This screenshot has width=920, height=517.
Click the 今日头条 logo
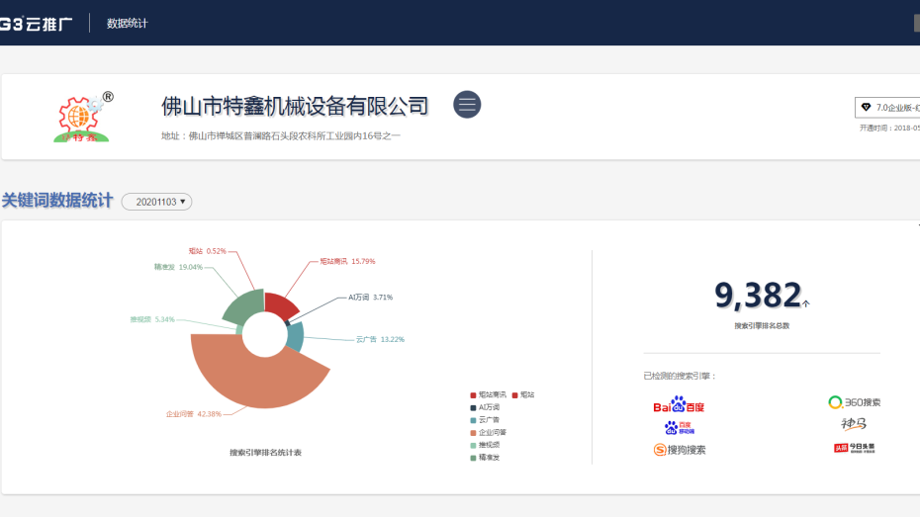[854, 448]
